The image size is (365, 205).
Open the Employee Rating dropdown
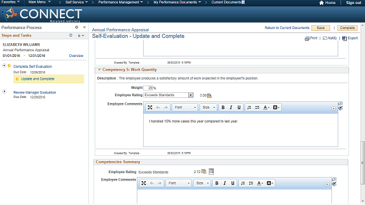coord(168,95)
